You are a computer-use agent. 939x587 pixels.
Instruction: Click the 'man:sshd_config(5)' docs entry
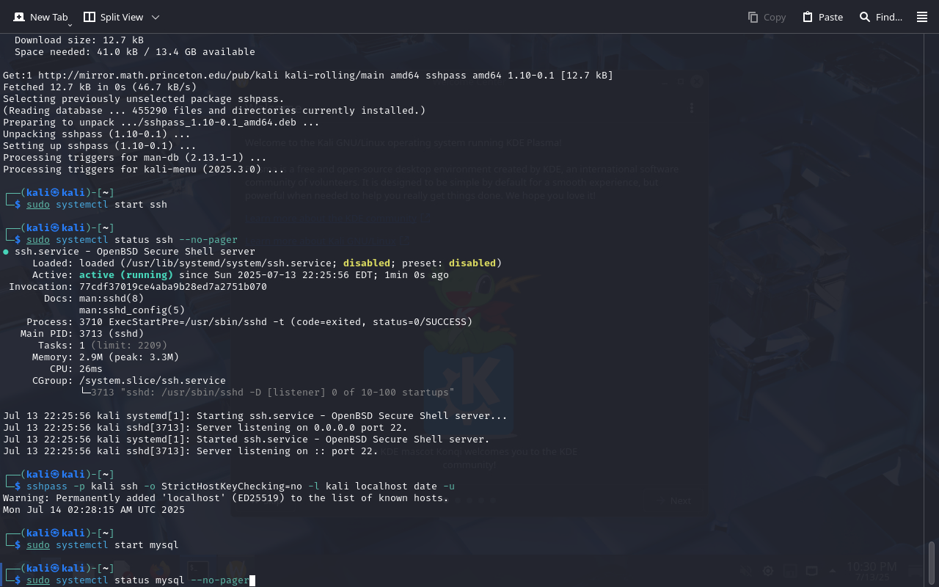[x=132, y=310]
